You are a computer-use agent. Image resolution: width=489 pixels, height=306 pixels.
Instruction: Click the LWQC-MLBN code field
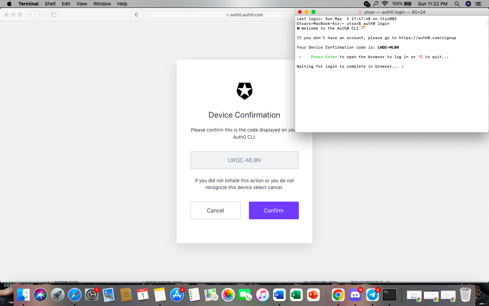tap(244, 160)
